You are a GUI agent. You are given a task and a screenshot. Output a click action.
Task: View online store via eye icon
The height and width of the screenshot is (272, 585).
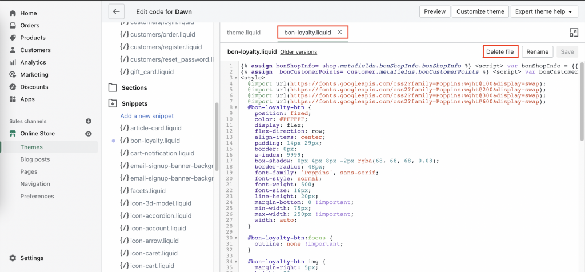pos(89,134)
